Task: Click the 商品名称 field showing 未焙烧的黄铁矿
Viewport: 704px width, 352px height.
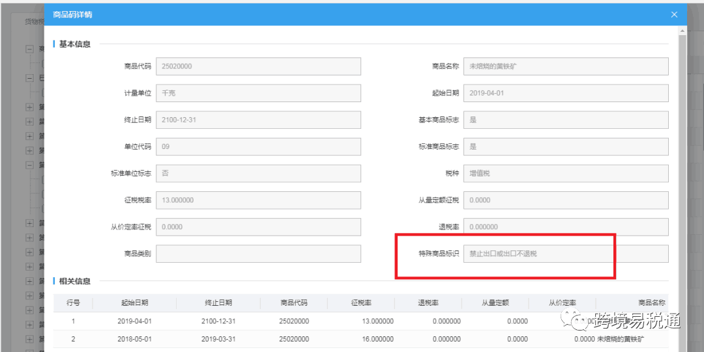Action: click(566, 66)
